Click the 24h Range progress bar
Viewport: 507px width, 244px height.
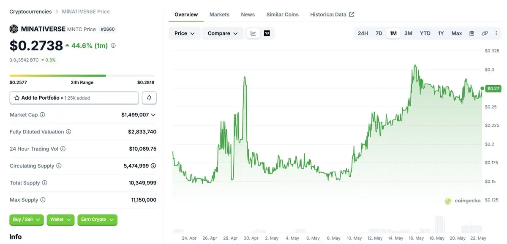pos(82,76)
